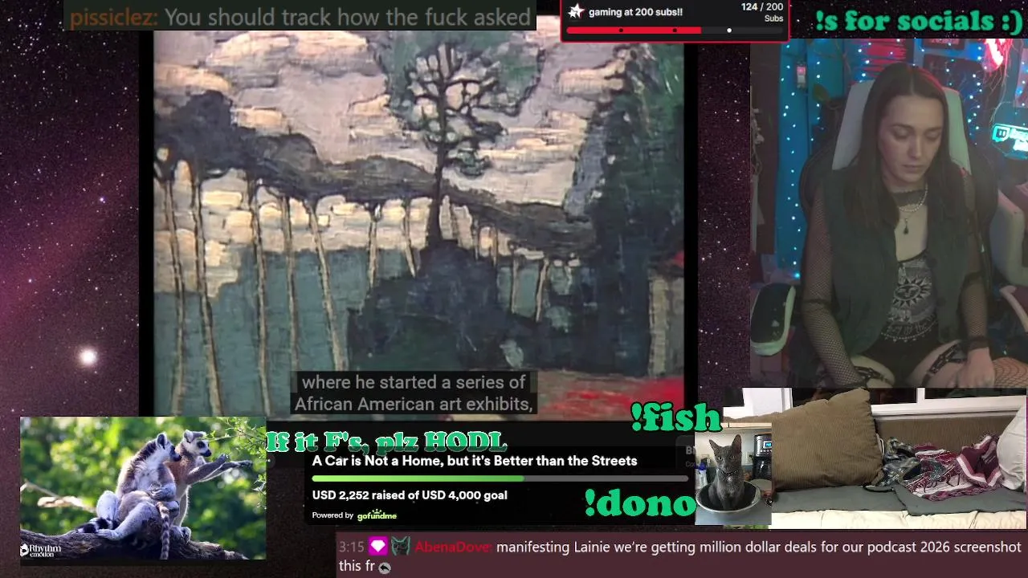Click the 'You should track' chat message text
Screen dimensions: 1028x578
pyautogui.click(x=347, y=17)
